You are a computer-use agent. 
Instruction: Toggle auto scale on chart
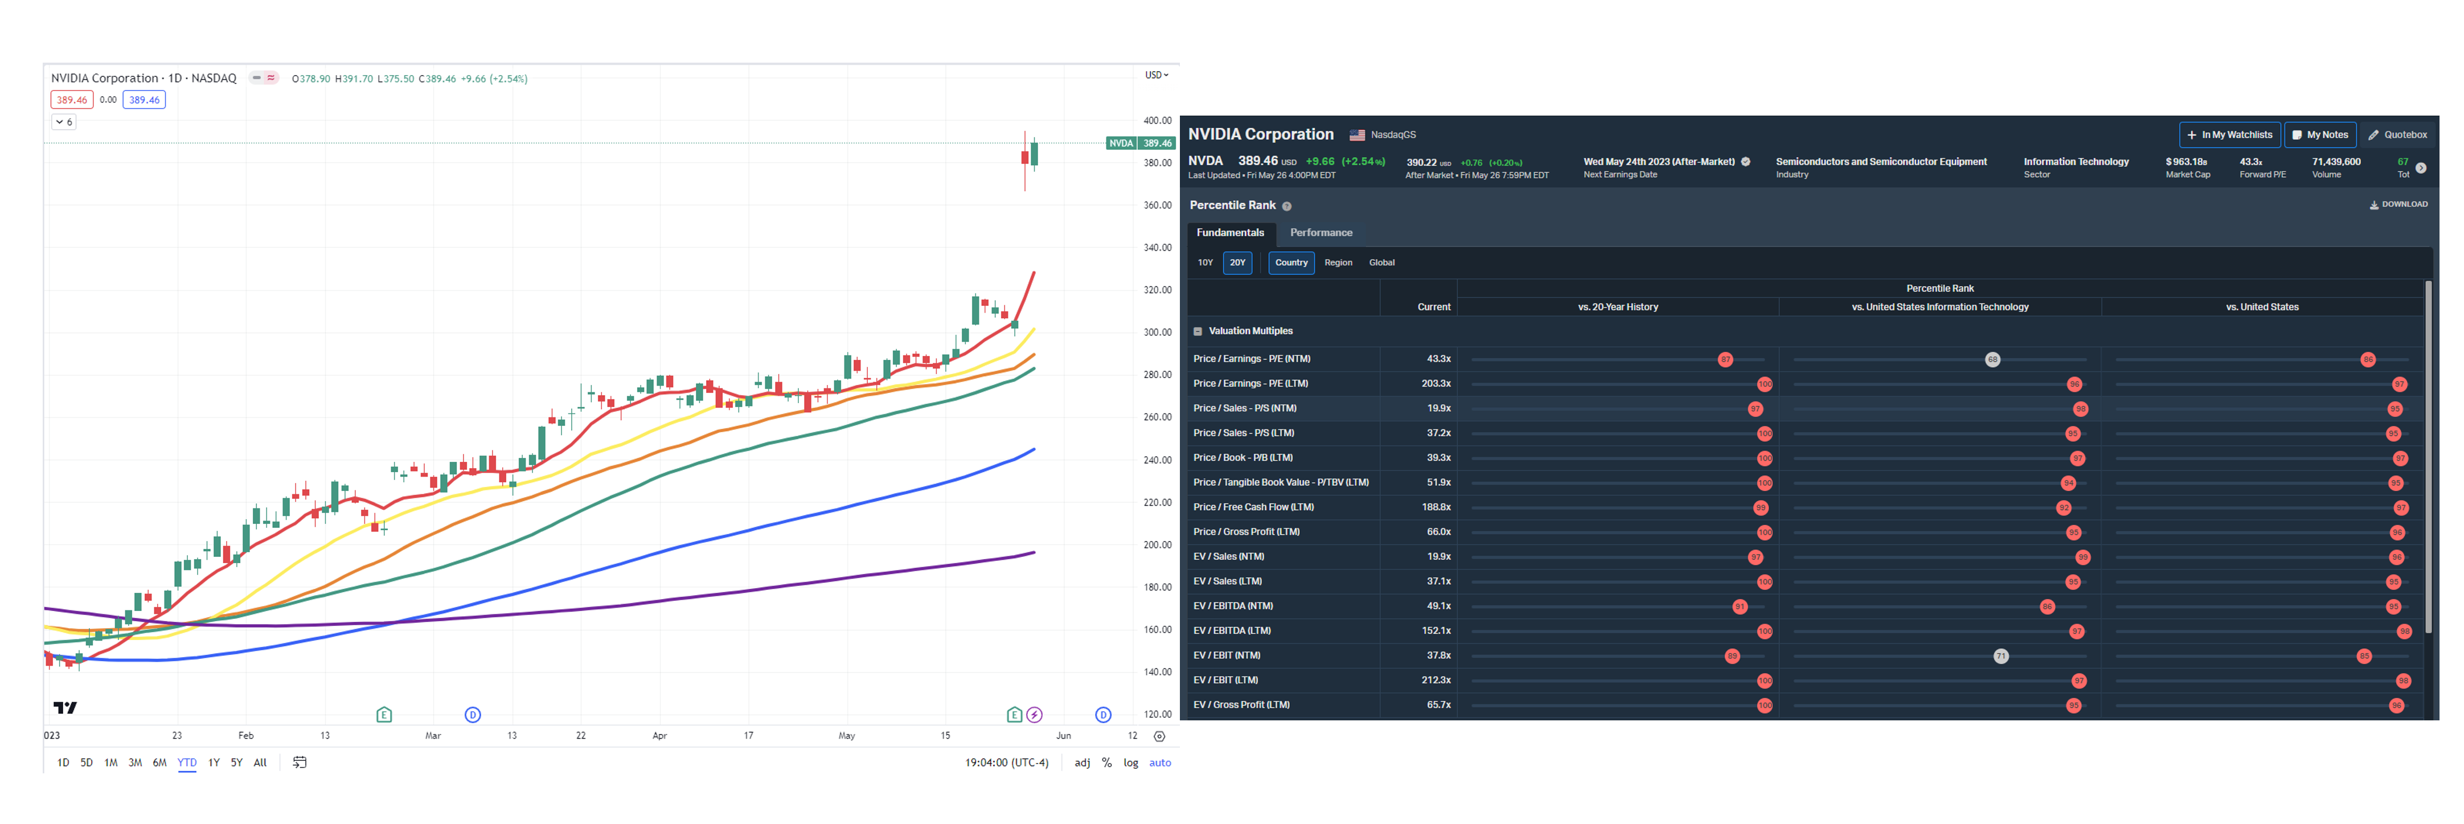pyautogui.click(x=1159, y=762)
